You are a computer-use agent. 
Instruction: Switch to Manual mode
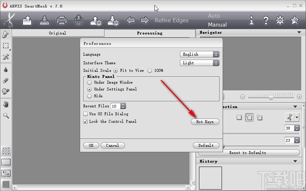(x=217, y=24)
